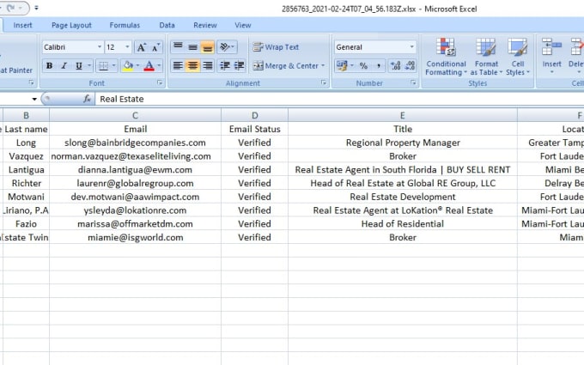
Task: Toggle Underline formatting
Action: pyautogui.click(x=79, y=66)
